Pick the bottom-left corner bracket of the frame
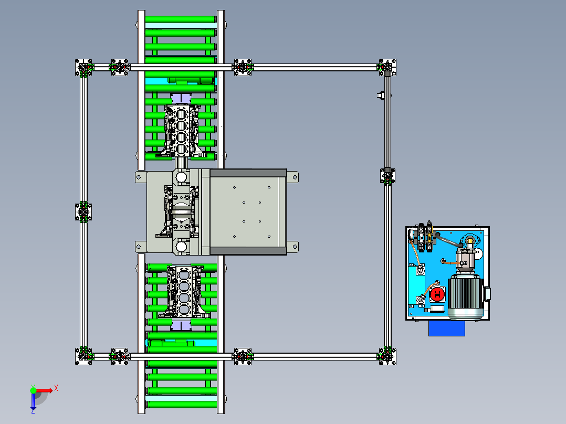Screen dimensions: 566x424 (83, 356)
